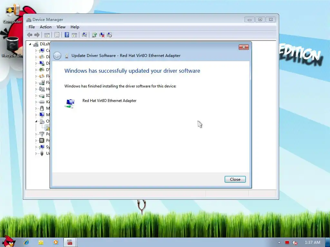This screenshot has height=247, width=330.
Task: Select the root computer node icon in tree
Action: (36, 44)
